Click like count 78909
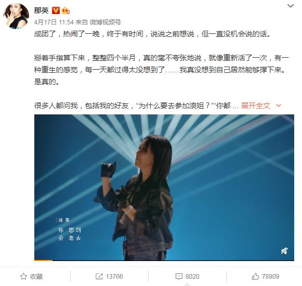Image resolution: width=302 pixels, height=286 pixels. click(270, 277)
